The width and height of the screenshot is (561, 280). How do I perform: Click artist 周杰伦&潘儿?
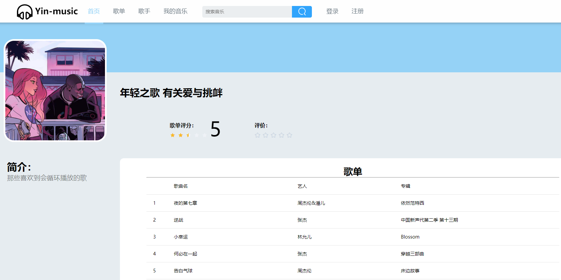pyautogui.click(x=311, y=203)
